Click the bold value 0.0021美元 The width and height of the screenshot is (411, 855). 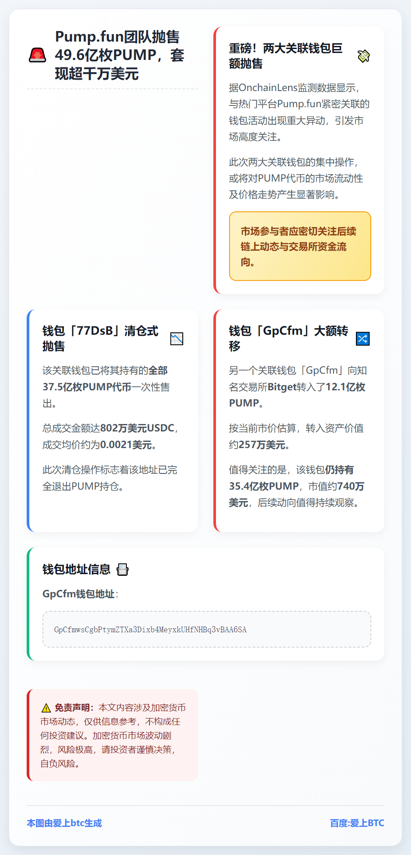click(x=126, y=445)
